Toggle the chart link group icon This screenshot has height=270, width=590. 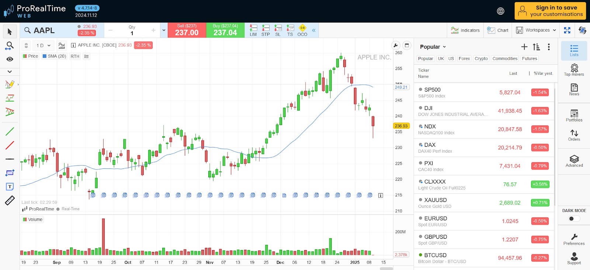coord(26,46)
